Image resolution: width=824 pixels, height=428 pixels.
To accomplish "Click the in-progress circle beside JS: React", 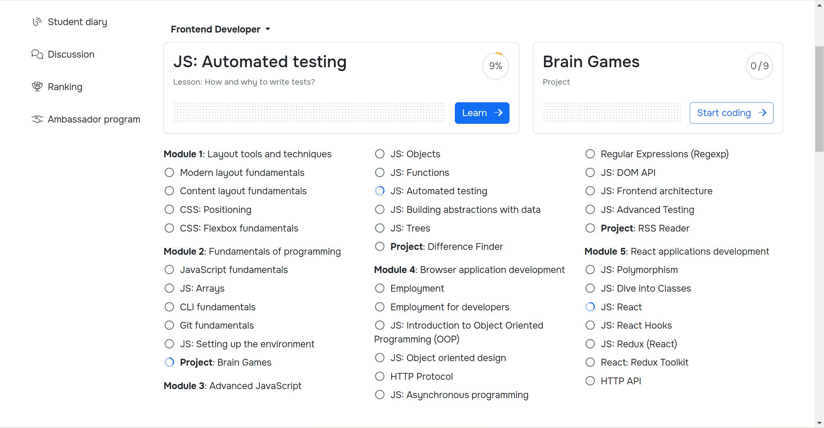I will pyautogui.click(x=590, y=307).
